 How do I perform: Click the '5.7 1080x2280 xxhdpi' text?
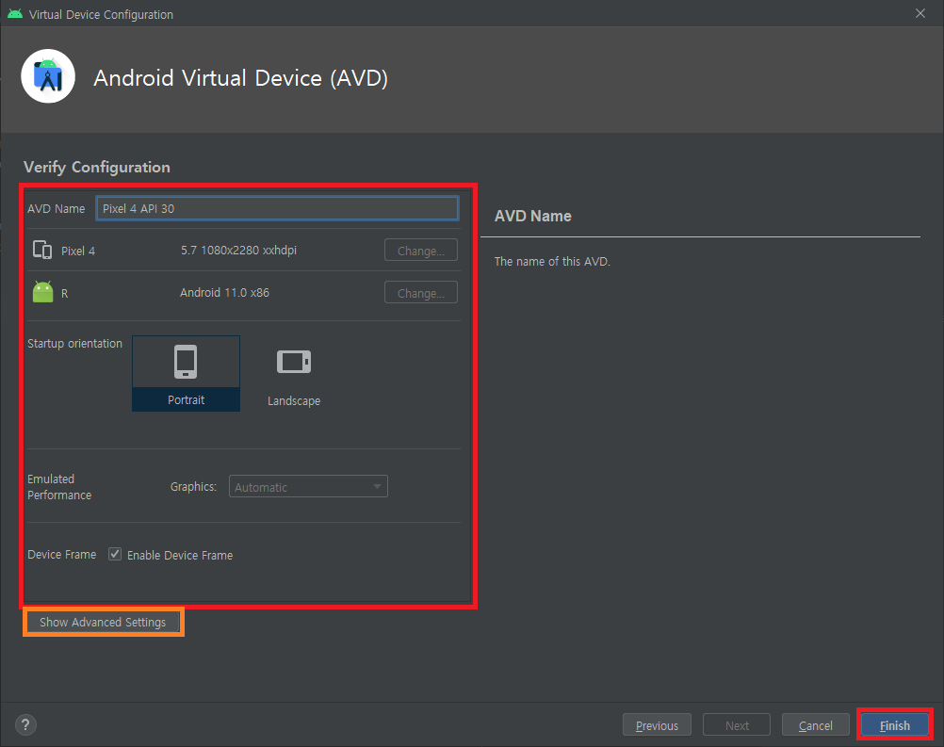click(x=239, y=251)
